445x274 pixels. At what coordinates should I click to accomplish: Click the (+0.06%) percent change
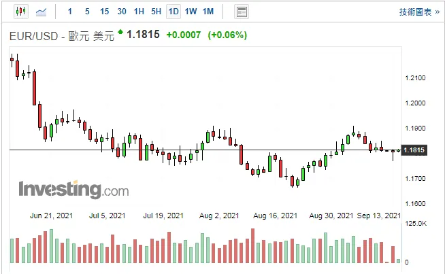(227, 35)
